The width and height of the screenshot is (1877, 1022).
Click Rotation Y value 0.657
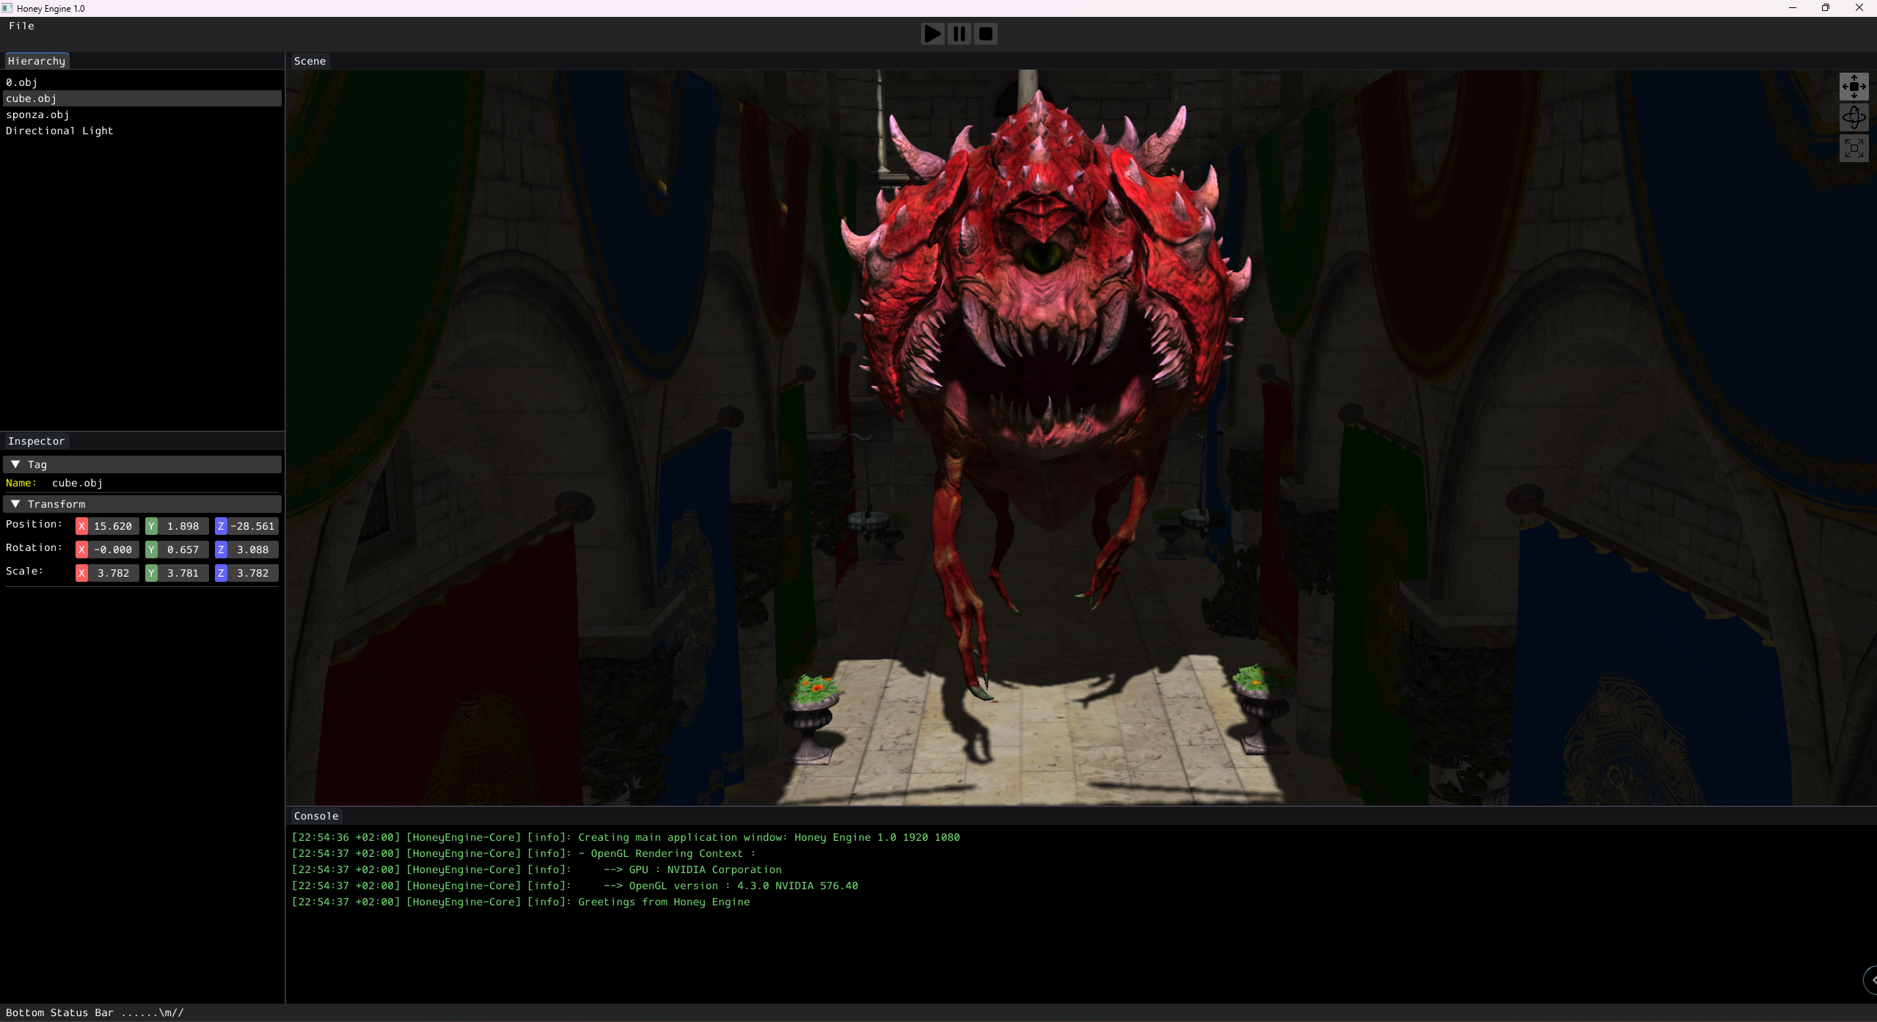pos(183,550)
